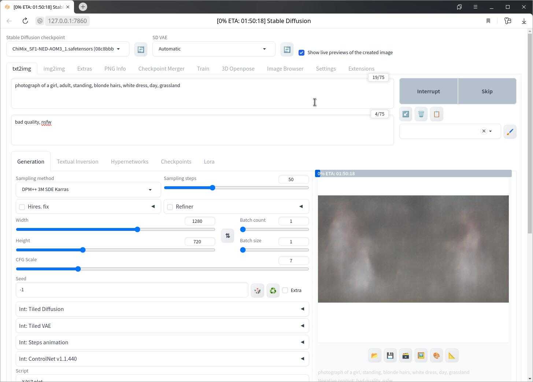Send image to extras (ruler icon)
This screenshot has width=533, height=382.
click(x=452, y=356)
